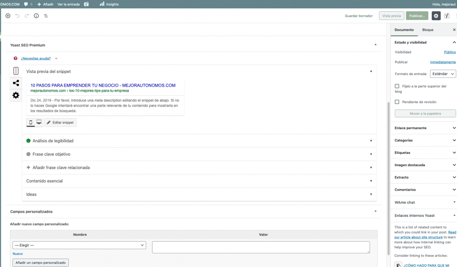Viewport: 457px width, 267px height.
Task: Switch to the Bloque tab
Action: [428, 30]
